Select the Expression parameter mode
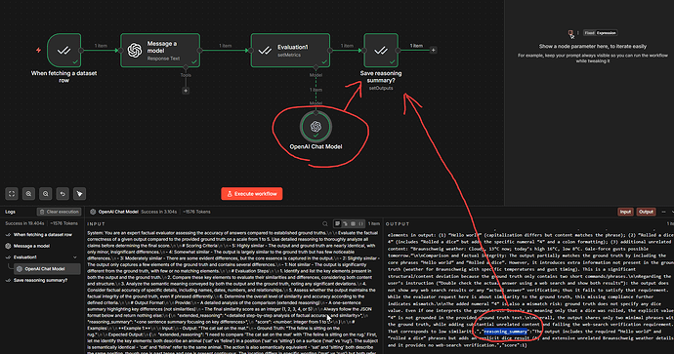 [x=606, y=32]
